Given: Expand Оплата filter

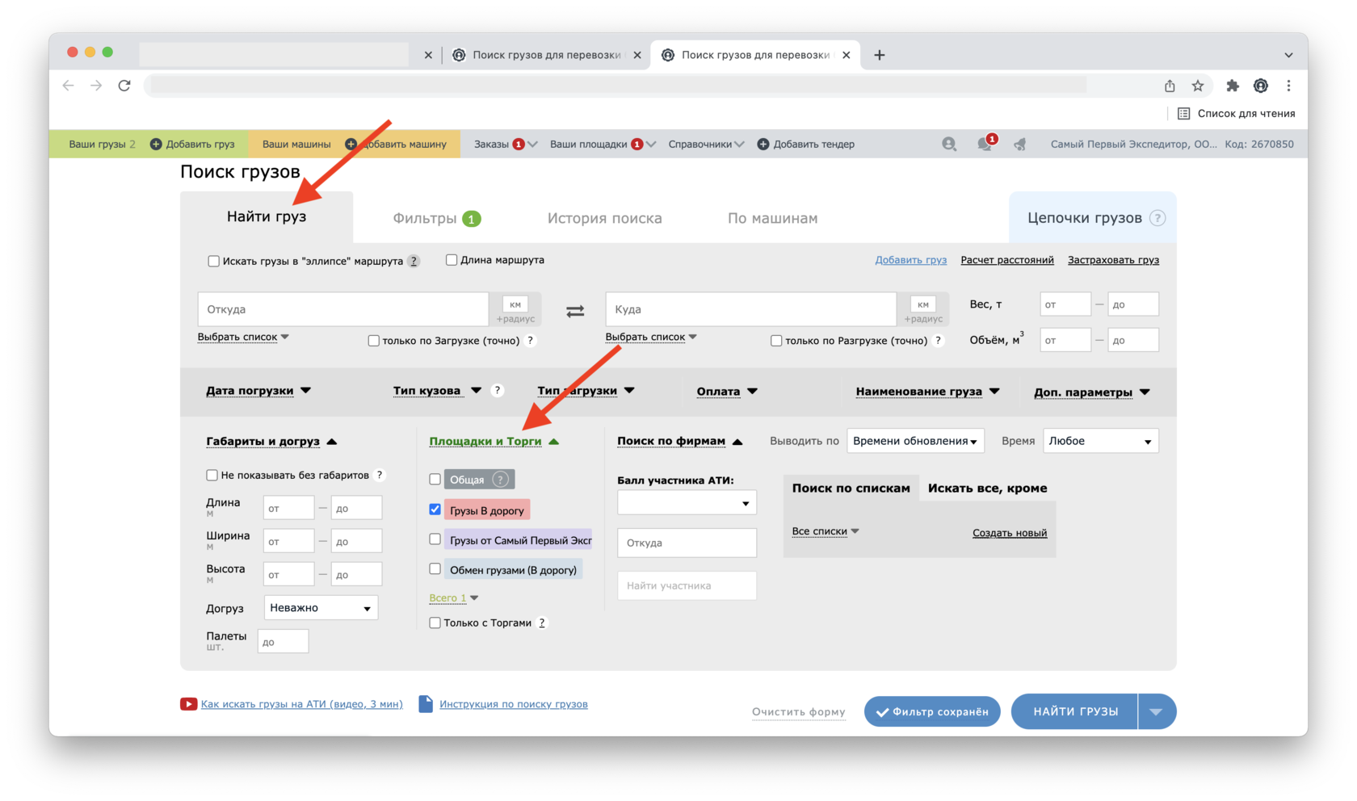Looking at the screenshot, I should tap(727, 392).
